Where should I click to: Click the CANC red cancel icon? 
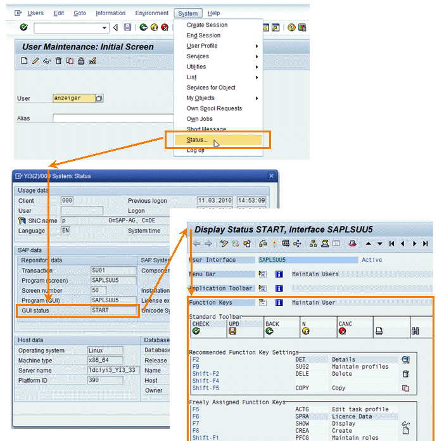(343, 331)
